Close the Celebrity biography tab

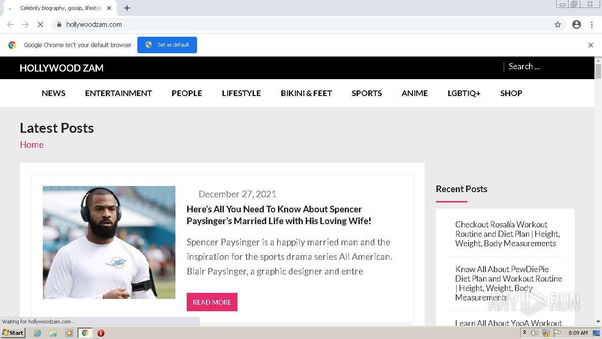109,8
